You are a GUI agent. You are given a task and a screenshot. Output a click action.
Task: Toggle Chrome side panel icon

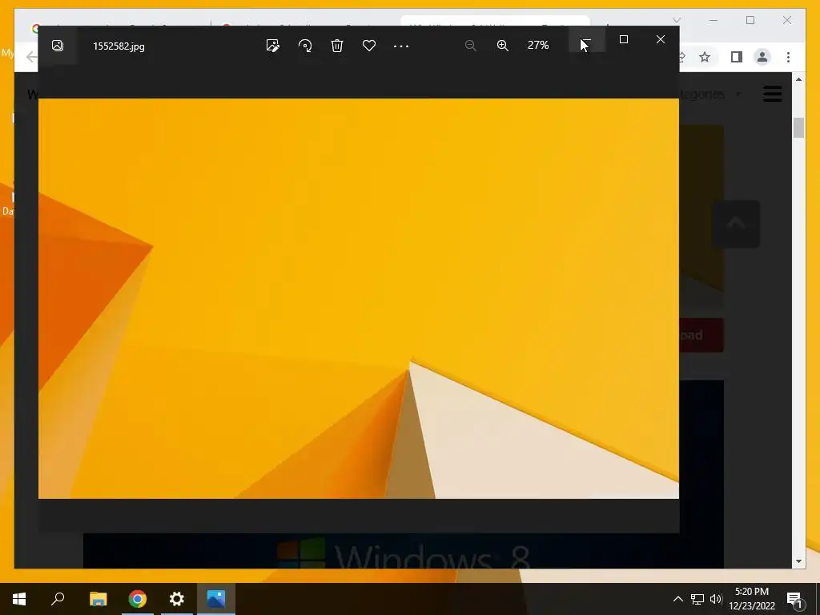[x=737, y=57]
